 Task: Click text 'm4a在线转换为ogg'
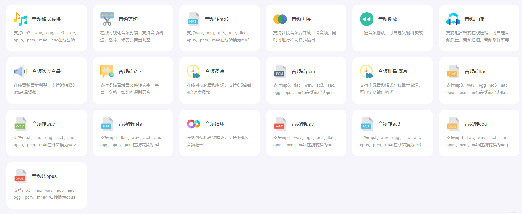(x=490, y=145)
